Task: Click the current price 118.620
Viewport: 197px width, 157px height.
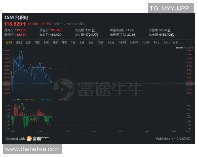Action: [x=13, y=24]
